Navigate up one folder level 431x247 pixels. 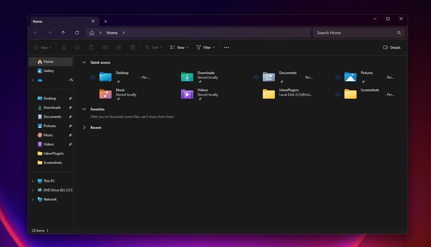(63, 32)
